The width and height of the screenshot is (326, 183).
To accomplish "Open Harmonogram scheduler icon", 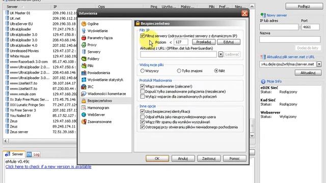I will click(84, 108).
